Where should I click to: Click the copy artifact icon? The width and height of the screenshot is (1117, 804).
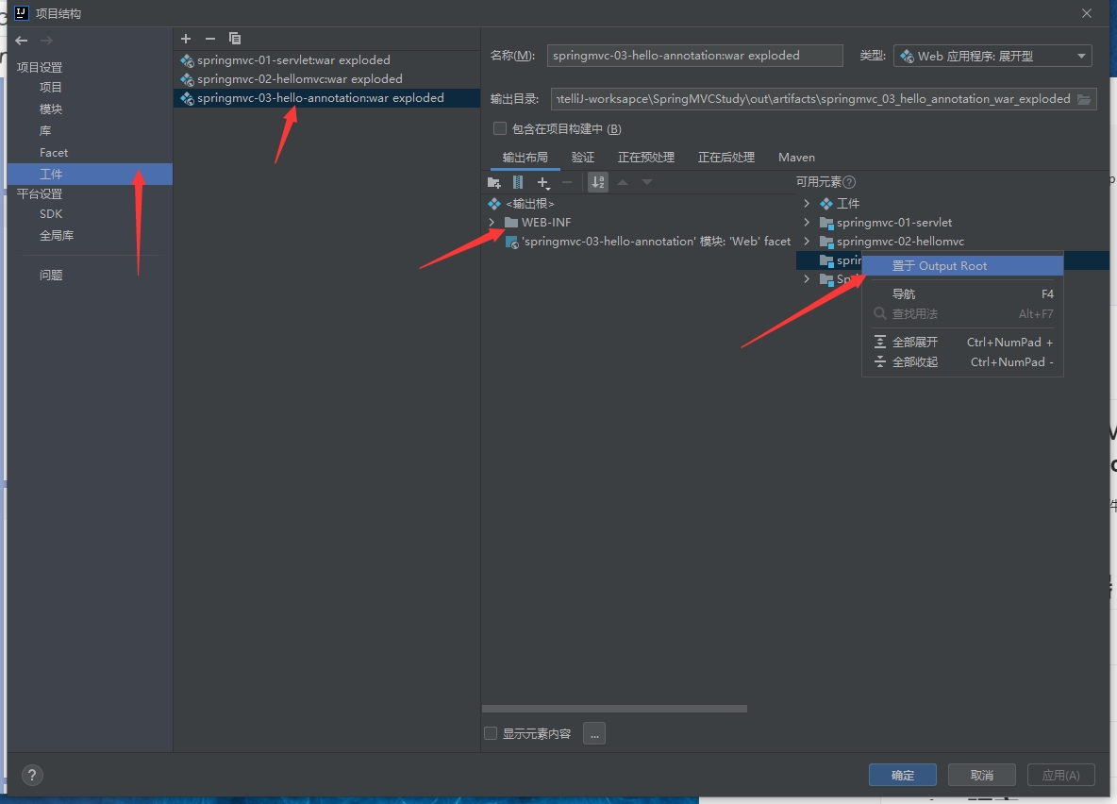(x=235, y=39)
